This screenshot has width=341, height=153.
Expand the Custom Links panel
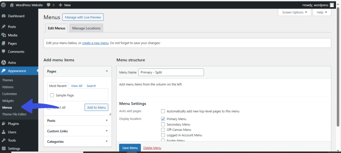tap(78, 131)
